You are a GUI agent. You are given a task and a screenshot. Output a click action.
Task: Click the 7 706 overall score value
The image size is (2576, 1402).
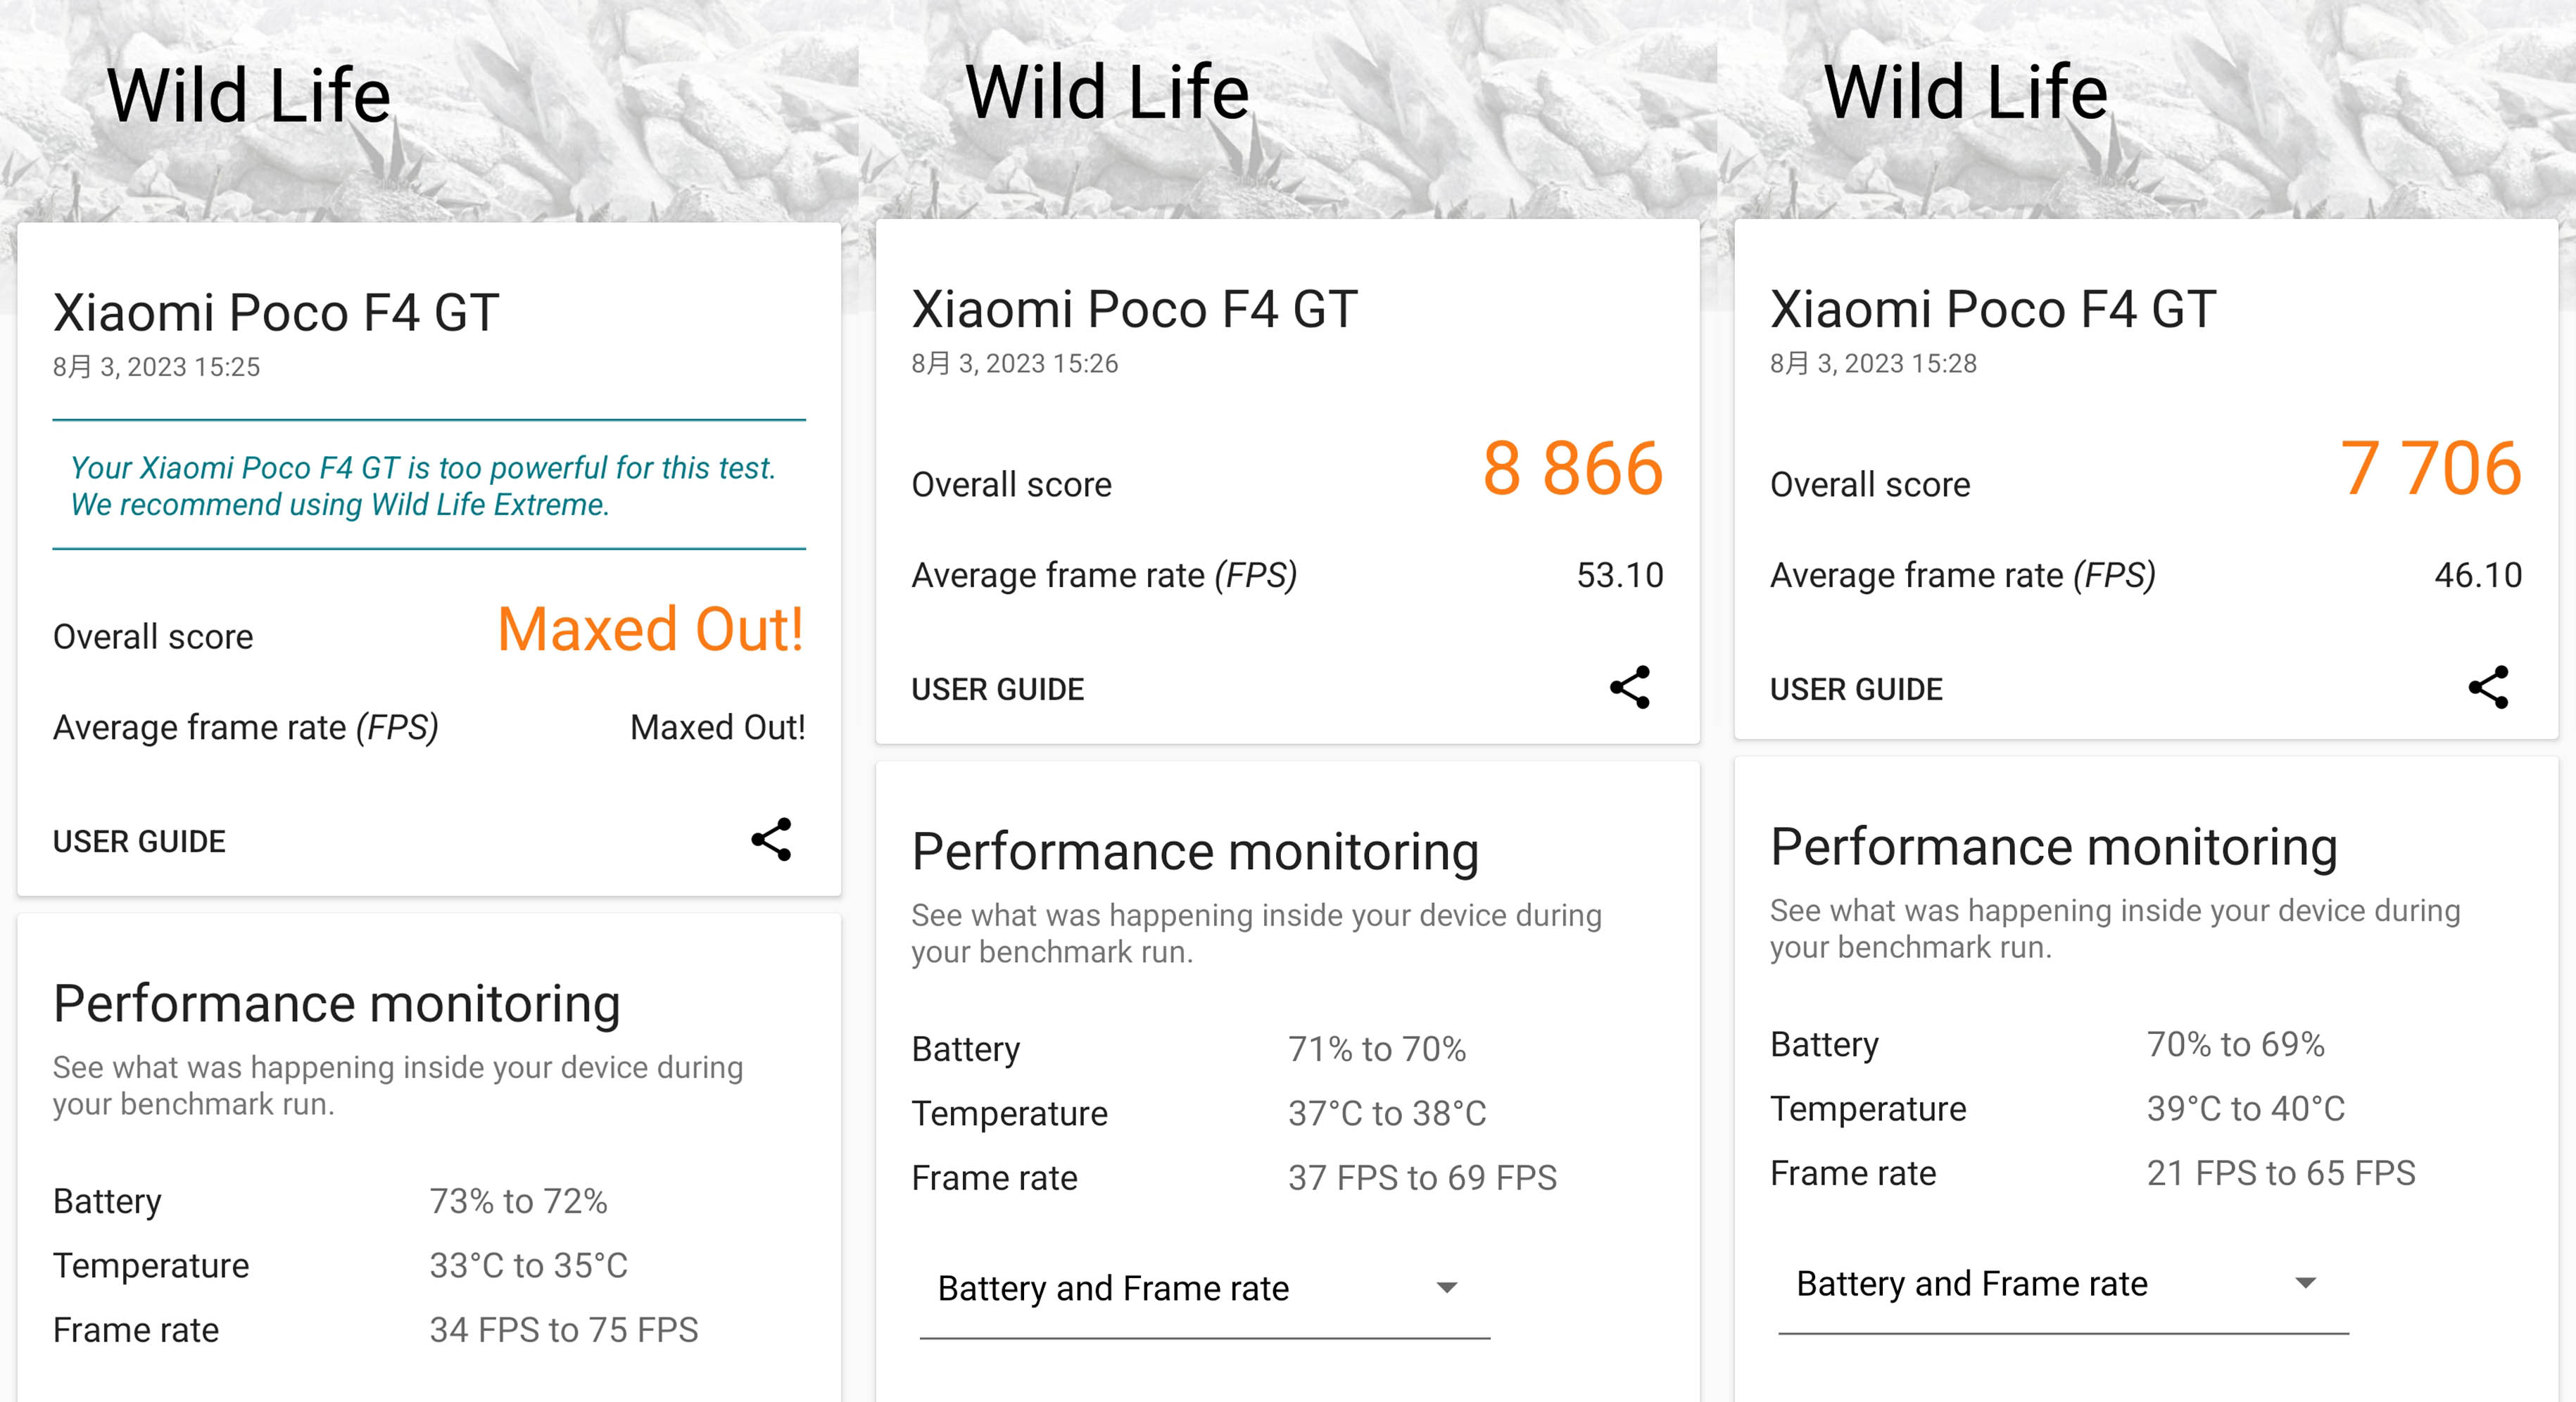[x=2430, y=469]
